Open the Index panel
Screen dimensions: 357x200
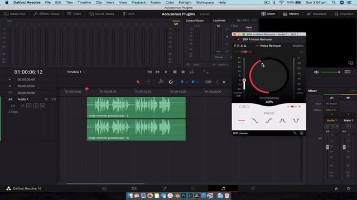(74, 14)
